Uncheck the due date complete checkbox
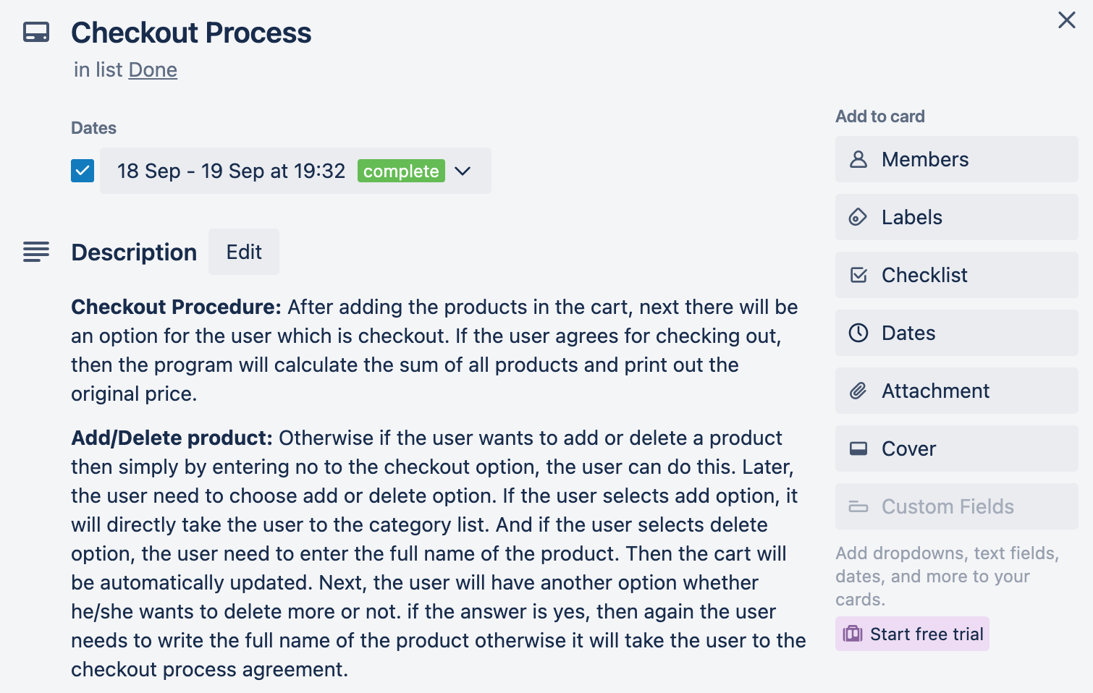The height and width of the screenshot is (693, 1093). 83,171
